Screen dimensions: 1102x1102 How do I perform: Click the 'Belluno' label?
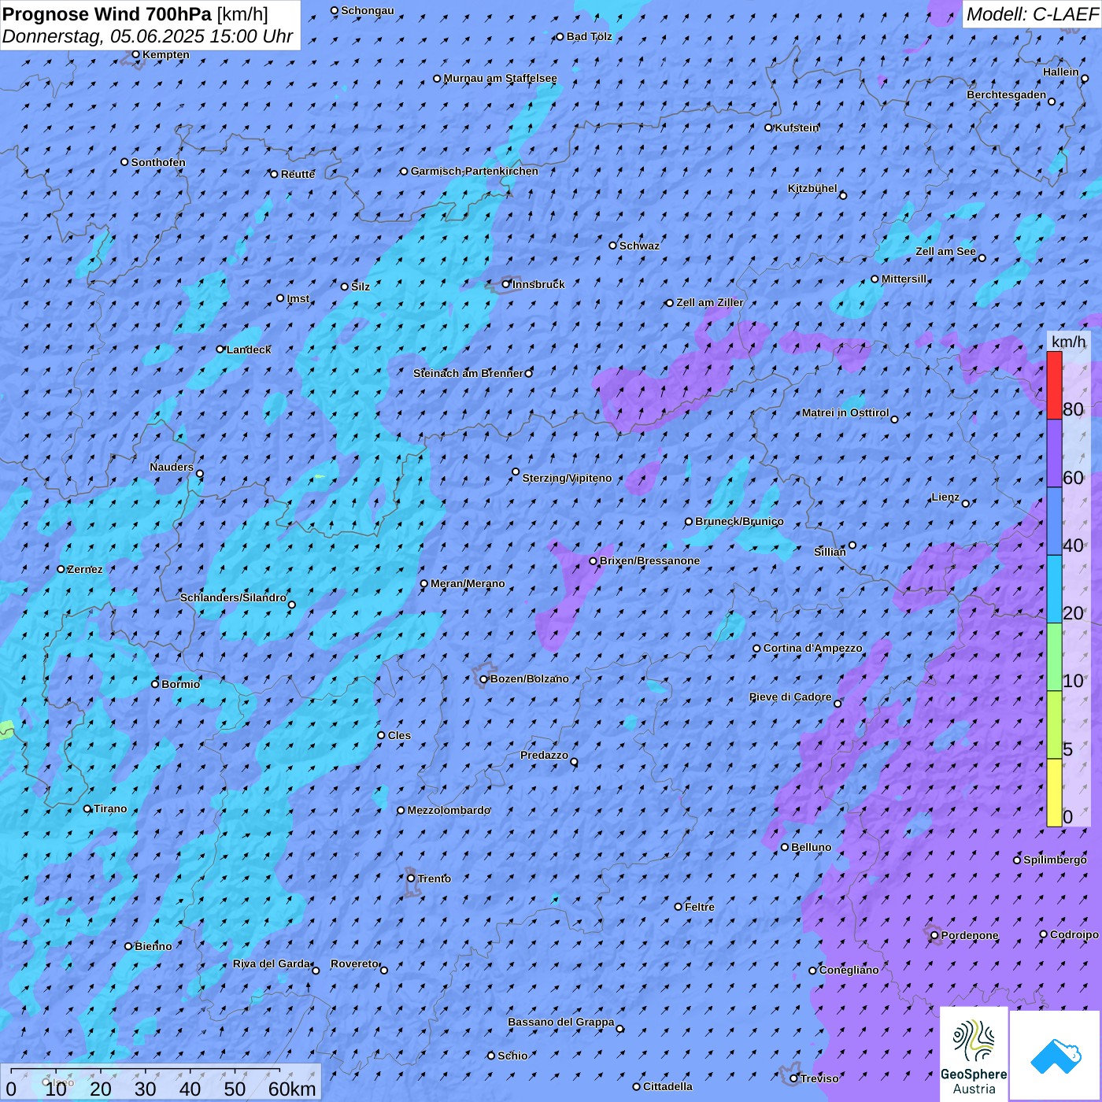(x=811, y=847)
